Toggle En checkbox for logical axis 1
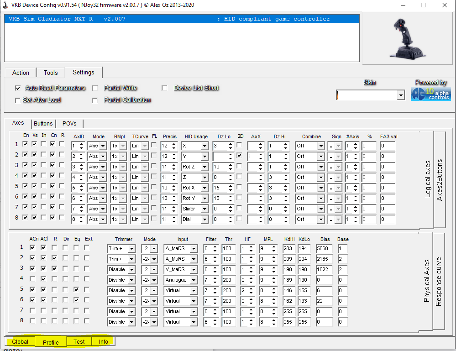The width and height of the screenshot is (456, 351). coord(25,144)
